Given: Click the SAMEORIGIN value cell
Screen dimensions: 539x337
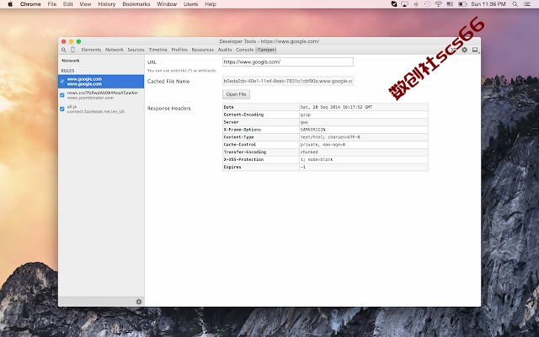Looking at the screenshot, I should click(364, 130).
